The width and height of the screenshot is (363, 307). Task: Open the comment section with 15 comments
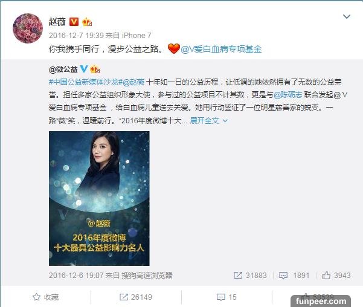(226, 297)
